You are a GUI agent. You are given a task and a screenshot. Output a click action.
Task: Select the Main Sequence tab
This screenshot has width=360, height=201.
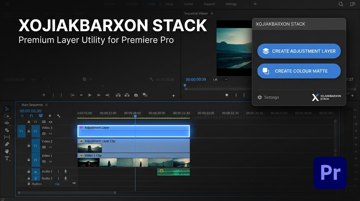pos(32,105)
